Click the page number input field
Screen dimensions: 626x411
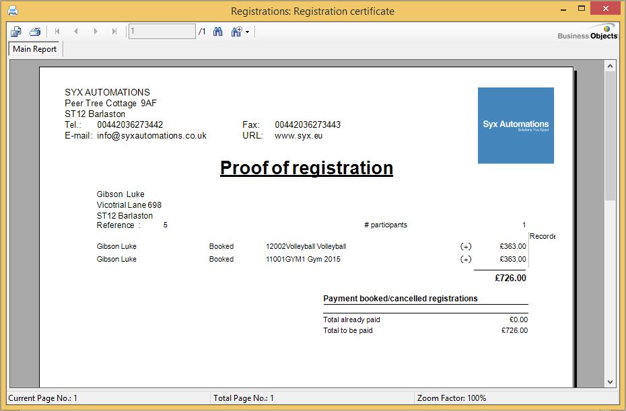[x=162, y=32]
